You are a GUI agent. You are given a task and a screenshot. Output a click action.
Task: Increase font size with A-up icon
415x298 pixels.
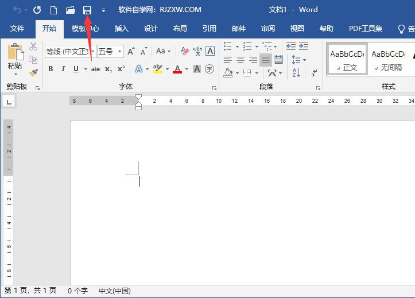(131, 51)
